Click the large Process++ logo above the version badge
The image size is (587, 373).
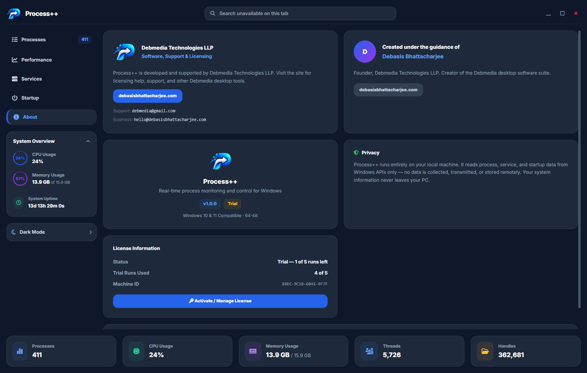[221, 161]
